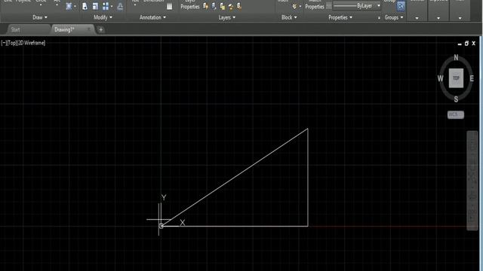Viewport: 483px width, 271px height.
Task: Click the navigation bar on right edge
Action: [472, 181]
